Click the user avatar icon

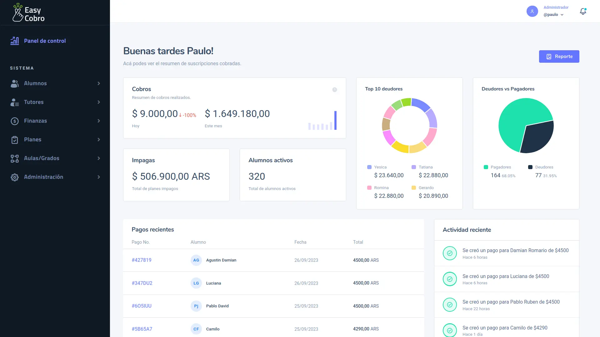point(532,11)
